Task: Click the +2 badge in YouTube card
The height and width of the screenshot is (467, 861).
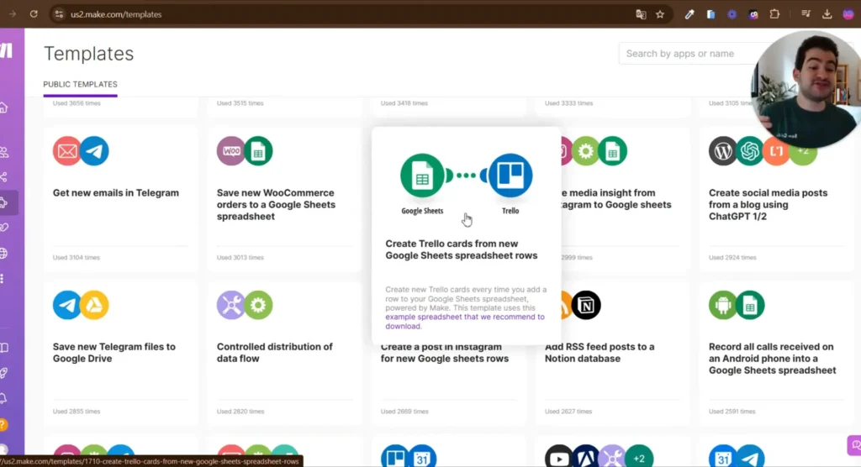Action: 639,458
